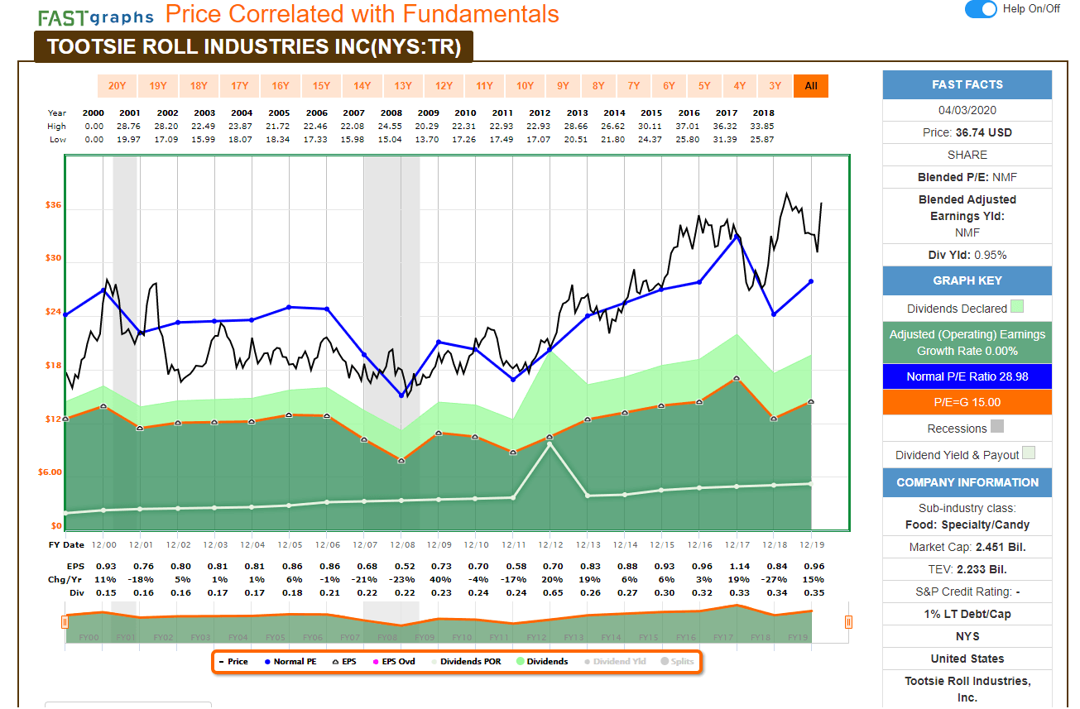The image size is (1080, 709).
Task: Click the Dividend Yield & Payout swatch
Action: [1028, 453]
